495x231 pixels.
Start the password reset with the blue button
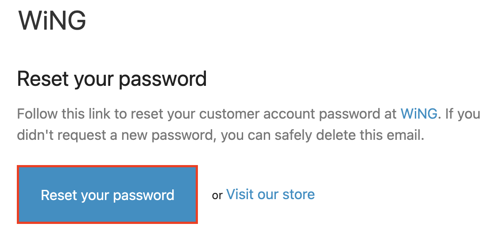click(x=107, y=195)
